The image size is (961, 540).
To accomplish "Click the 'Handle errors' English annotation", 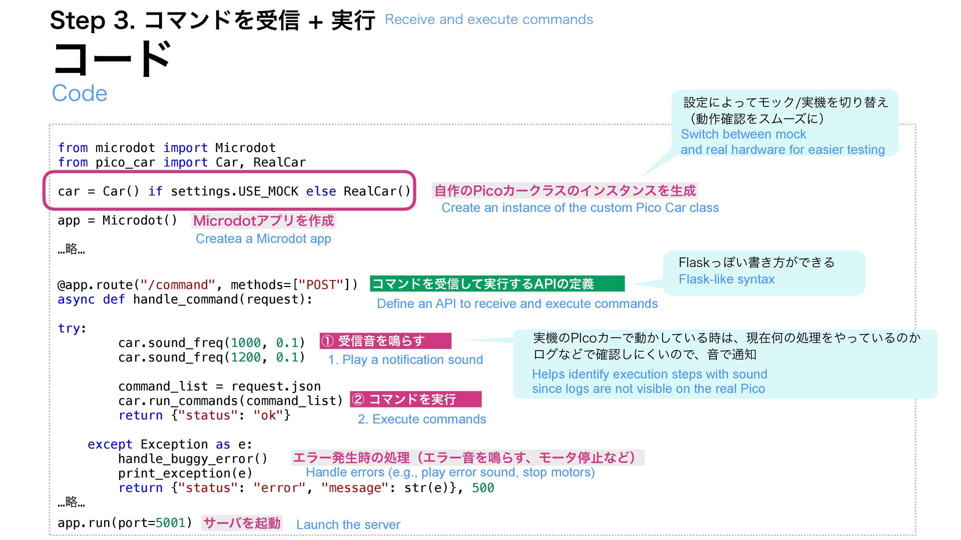I will [450, 472].
